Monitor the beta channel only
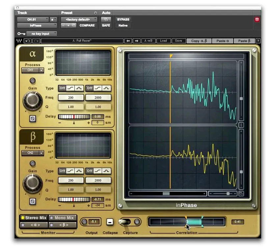Image resolution: width=274 pixels, height=248 pixels. click(x=63, y=225)
